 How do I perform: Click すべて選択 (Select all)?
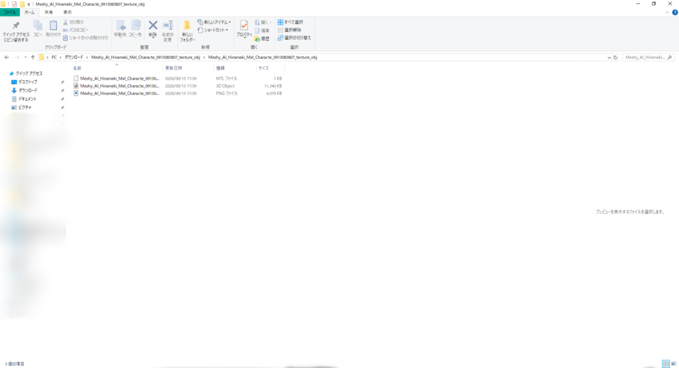click(x=290, y=22)
